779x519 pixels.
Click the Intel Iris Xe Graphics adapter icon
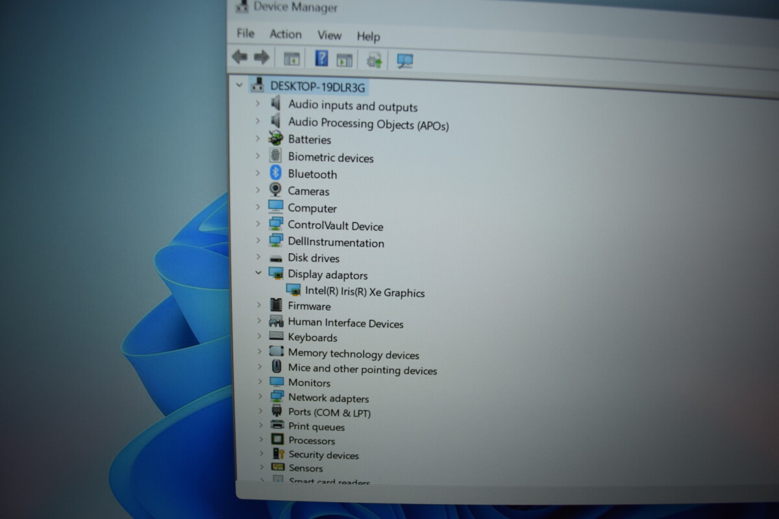293,290
